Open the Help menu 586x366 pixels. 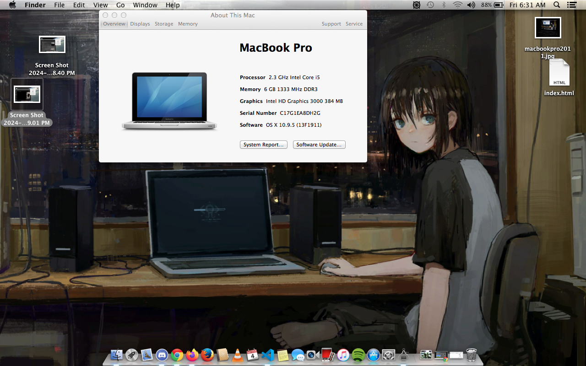[x=173, y=5]
